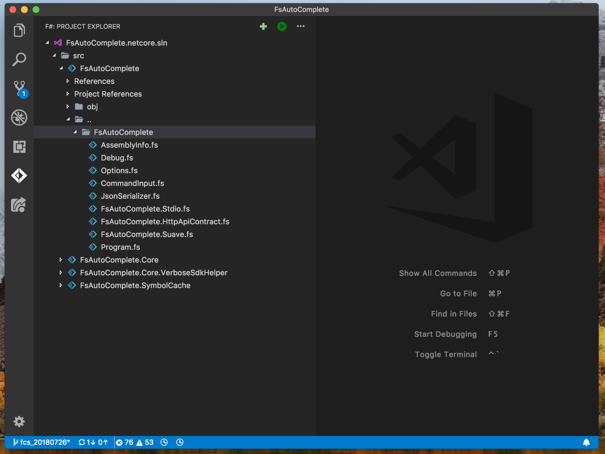Image resolution: width=605 pixels, height=454 pixels.
Task: Collapse the ".." parent folder arrow
Action: (x=68, y=120)
